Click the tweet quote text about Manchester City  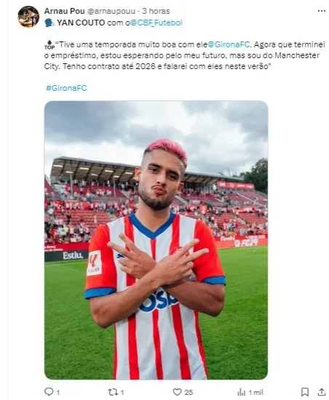pos(185,55)
